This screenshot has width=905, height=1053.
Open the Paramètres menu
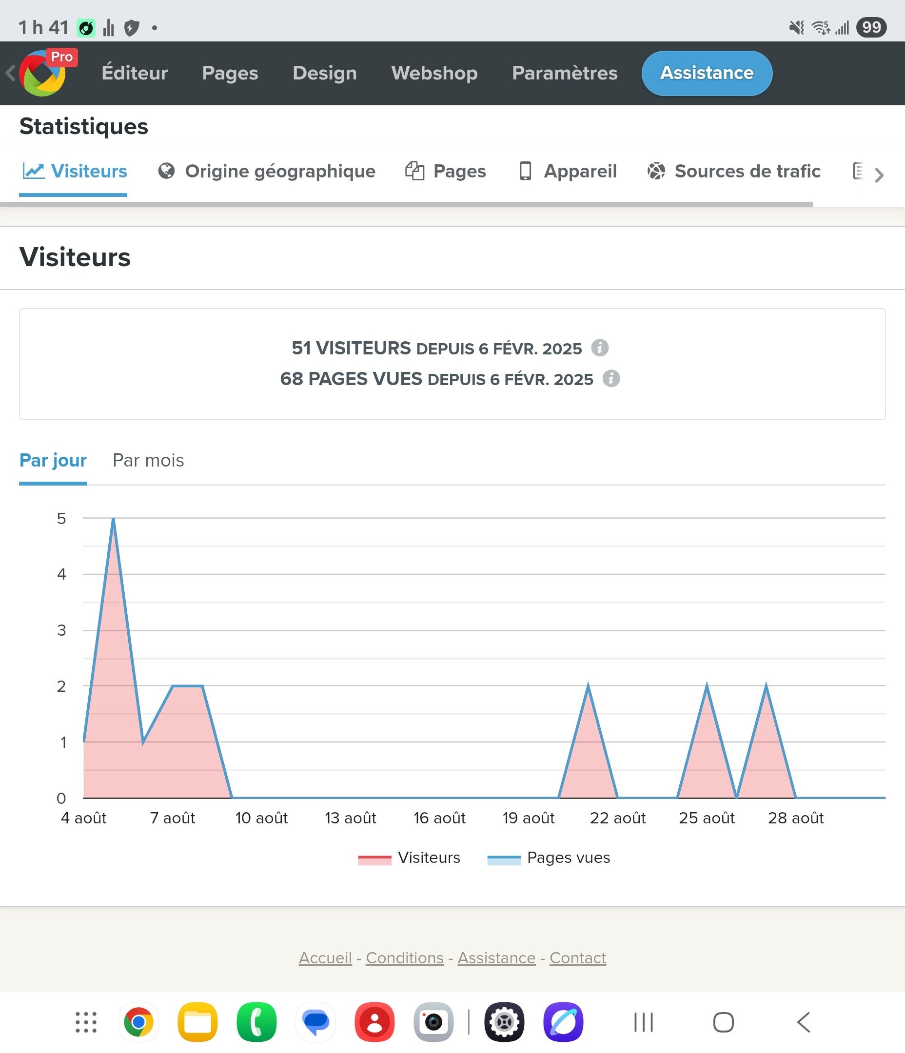coord(564,73)
